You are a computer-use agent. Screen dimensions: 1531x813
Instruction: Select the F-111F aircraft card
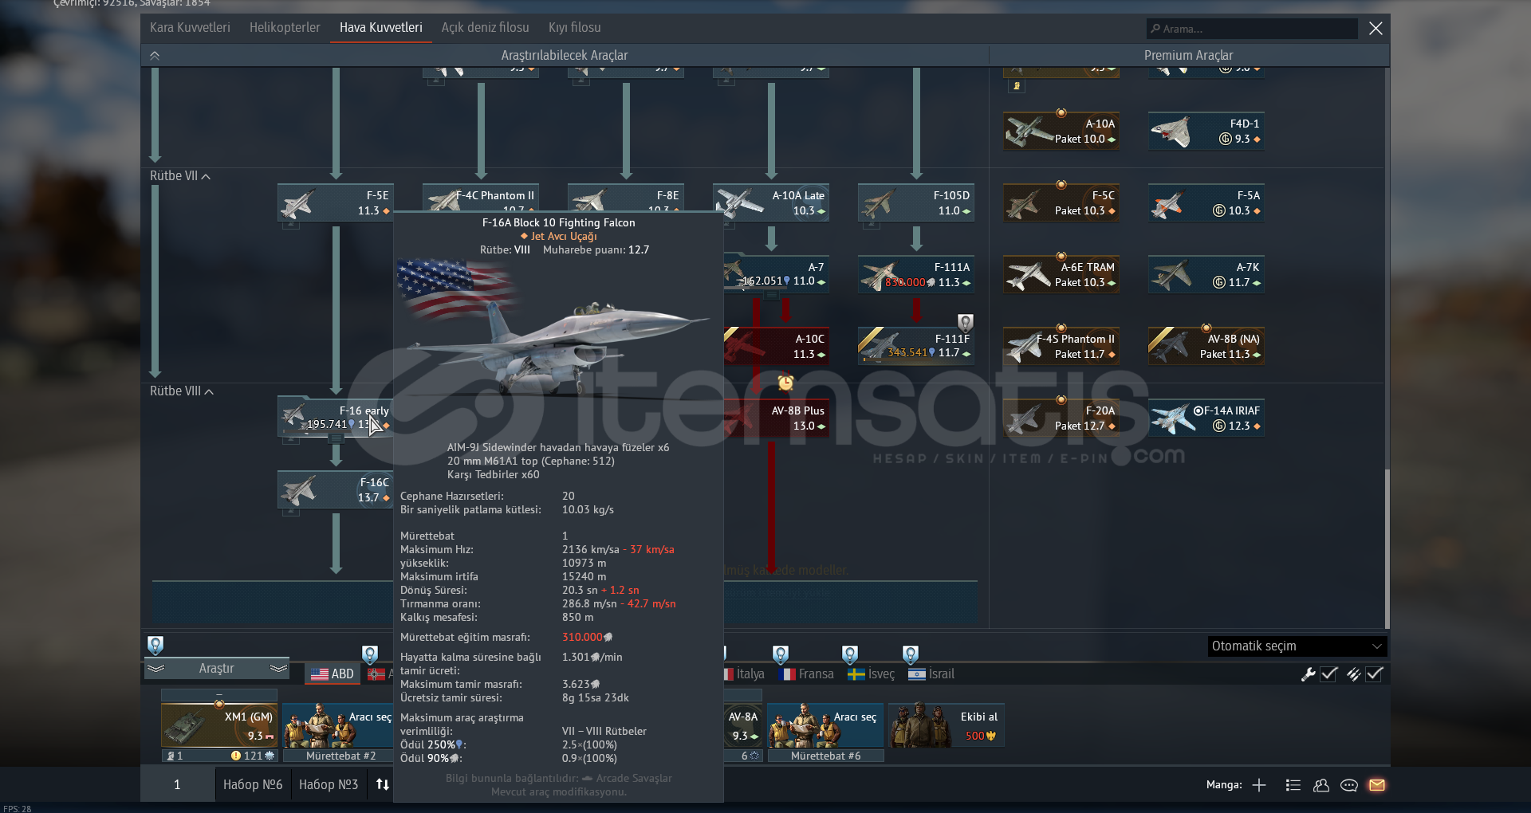pyautogui.click(x=916, y=346)
